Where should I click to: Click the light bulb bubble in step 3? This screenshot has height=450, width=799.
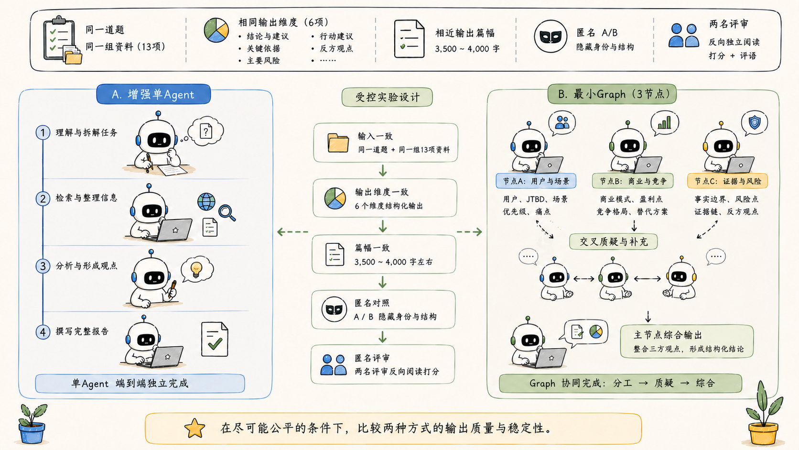[x=197, y=269]
